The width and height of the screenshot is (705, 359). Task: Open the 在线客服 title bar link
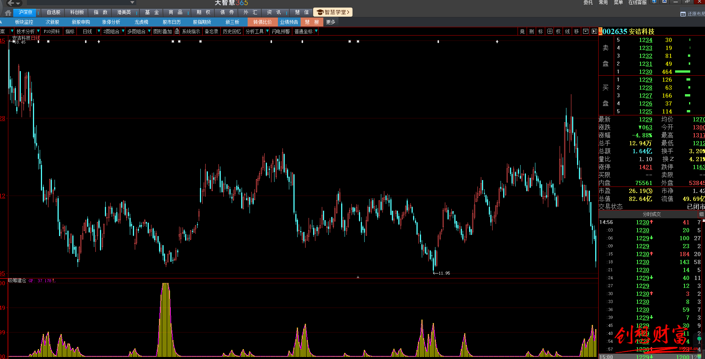[x=637, y=3]
